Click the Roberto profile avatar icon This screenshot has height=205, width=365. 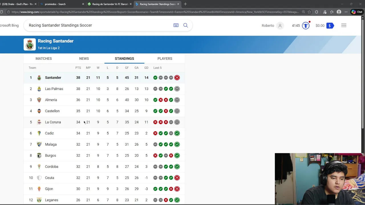coord(280,26)
